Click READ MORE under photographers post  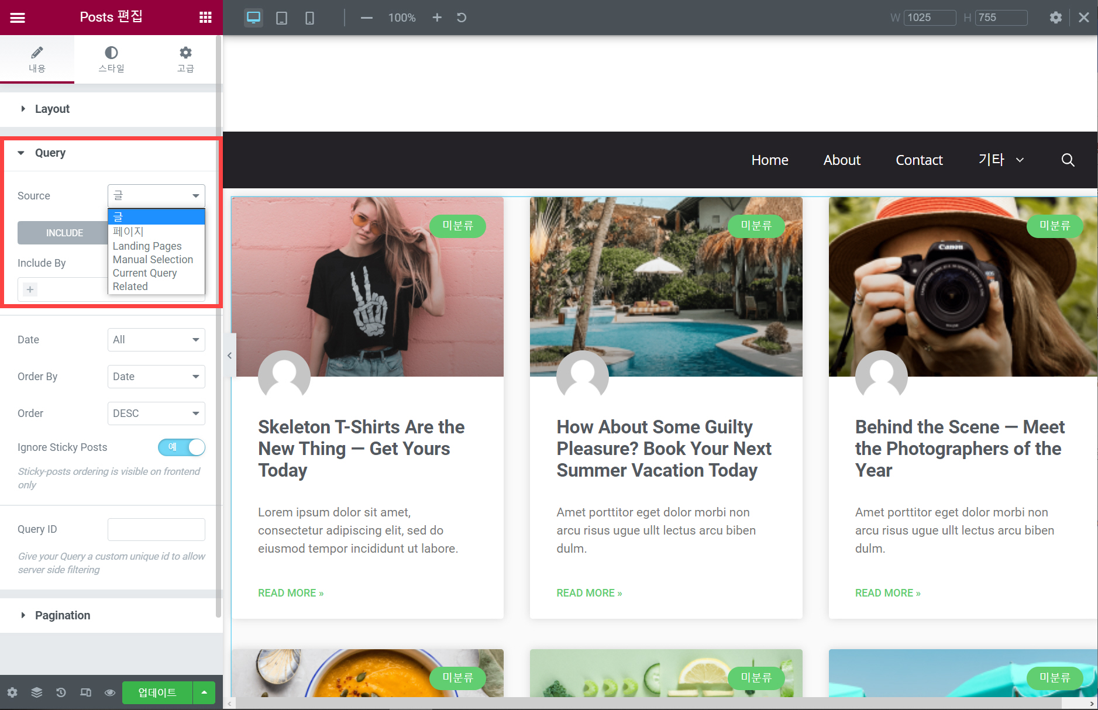click(887, 593)
